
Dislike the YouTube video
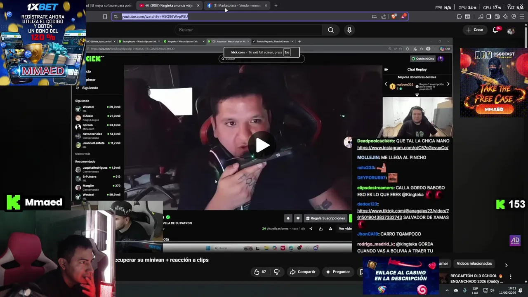[x=277, y=272]
